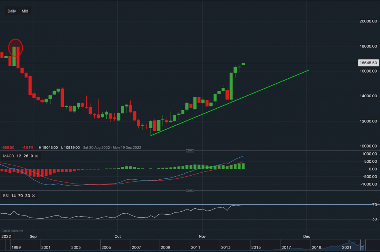
Task: Click the RSI panel drag handle icon
Action: click(190, 190)
